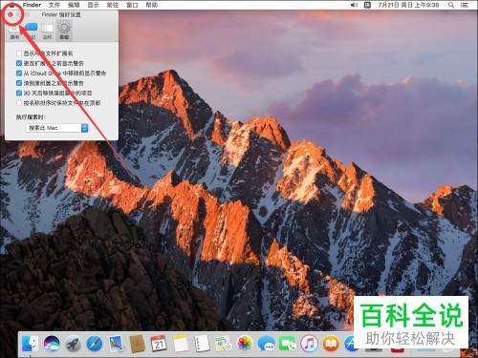Open the 窗口 menu
Image resolution: width=478 pixels, height=358 pixels.
tap(132, 5)
